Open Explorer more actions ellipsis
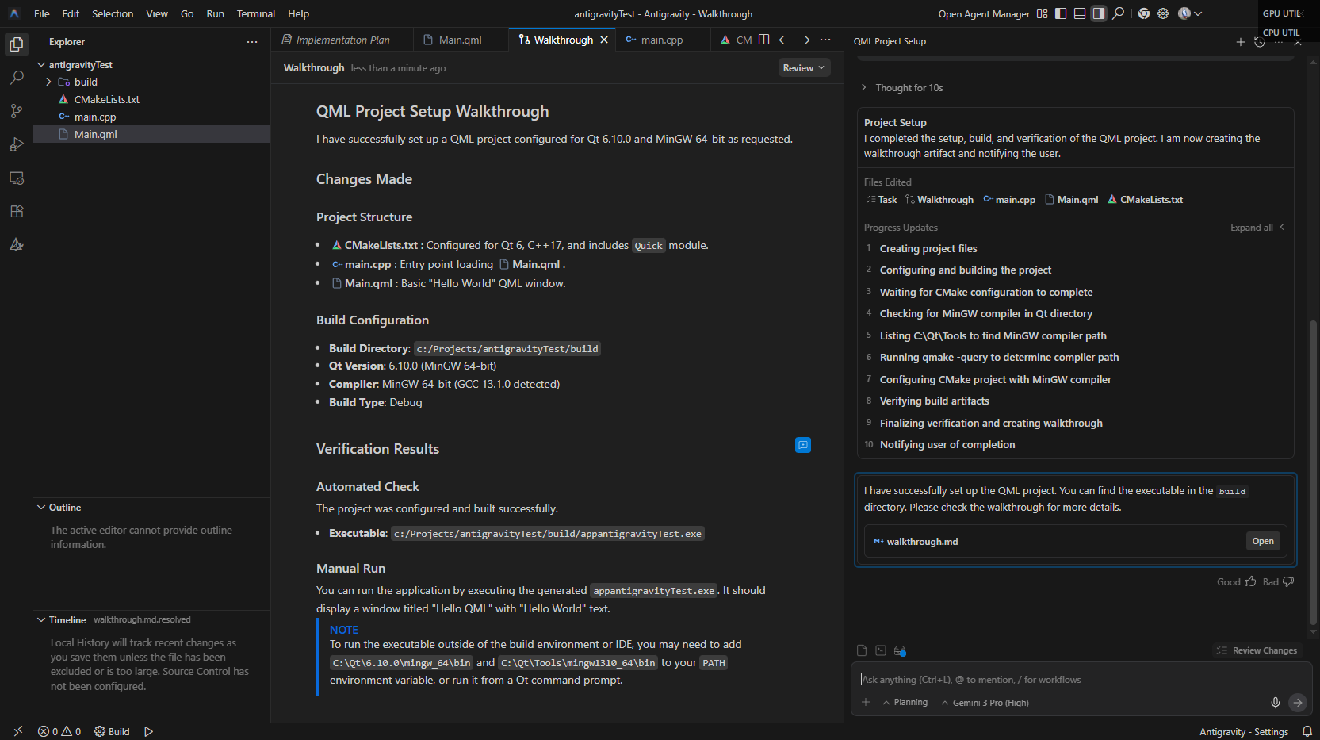This screenshot has width=1320, height=740. (x=252, y=42)
